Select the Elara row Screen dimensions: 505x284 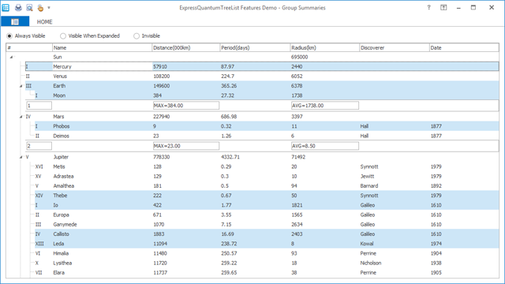[x=267, y=273]
